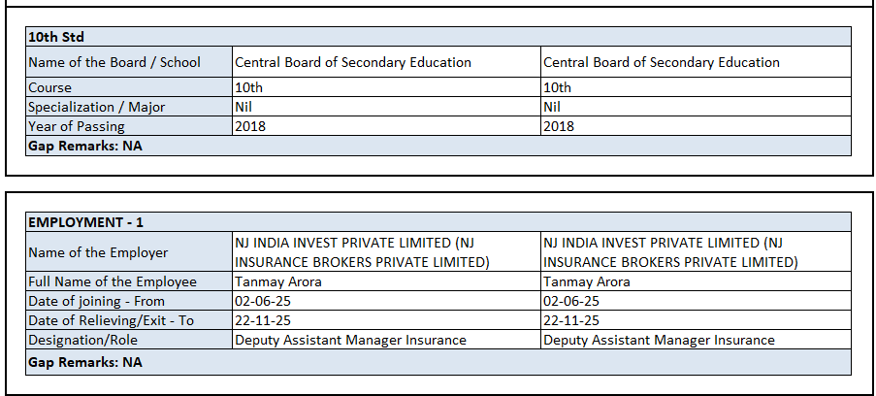This screenshot has height=396, width=876.
Task: Click the "10th Std" section header
Action: [x=56, y=37]
